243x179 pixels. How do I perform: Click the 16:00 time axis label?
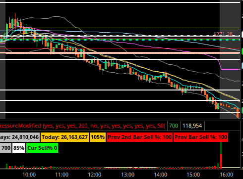click(226, 175)
